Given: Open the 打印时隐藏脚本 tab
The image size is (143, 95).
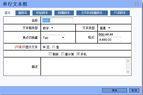Looking at the screenshot, I should tap(92, 13).
